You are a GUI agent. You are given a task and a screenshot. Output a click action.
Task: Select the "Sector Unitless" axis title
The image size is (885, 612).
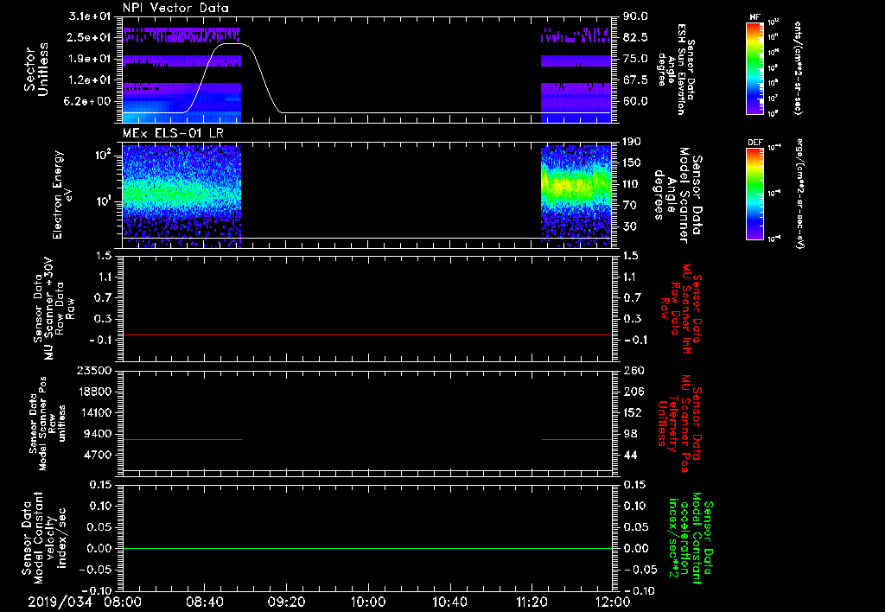coord(35,69)
